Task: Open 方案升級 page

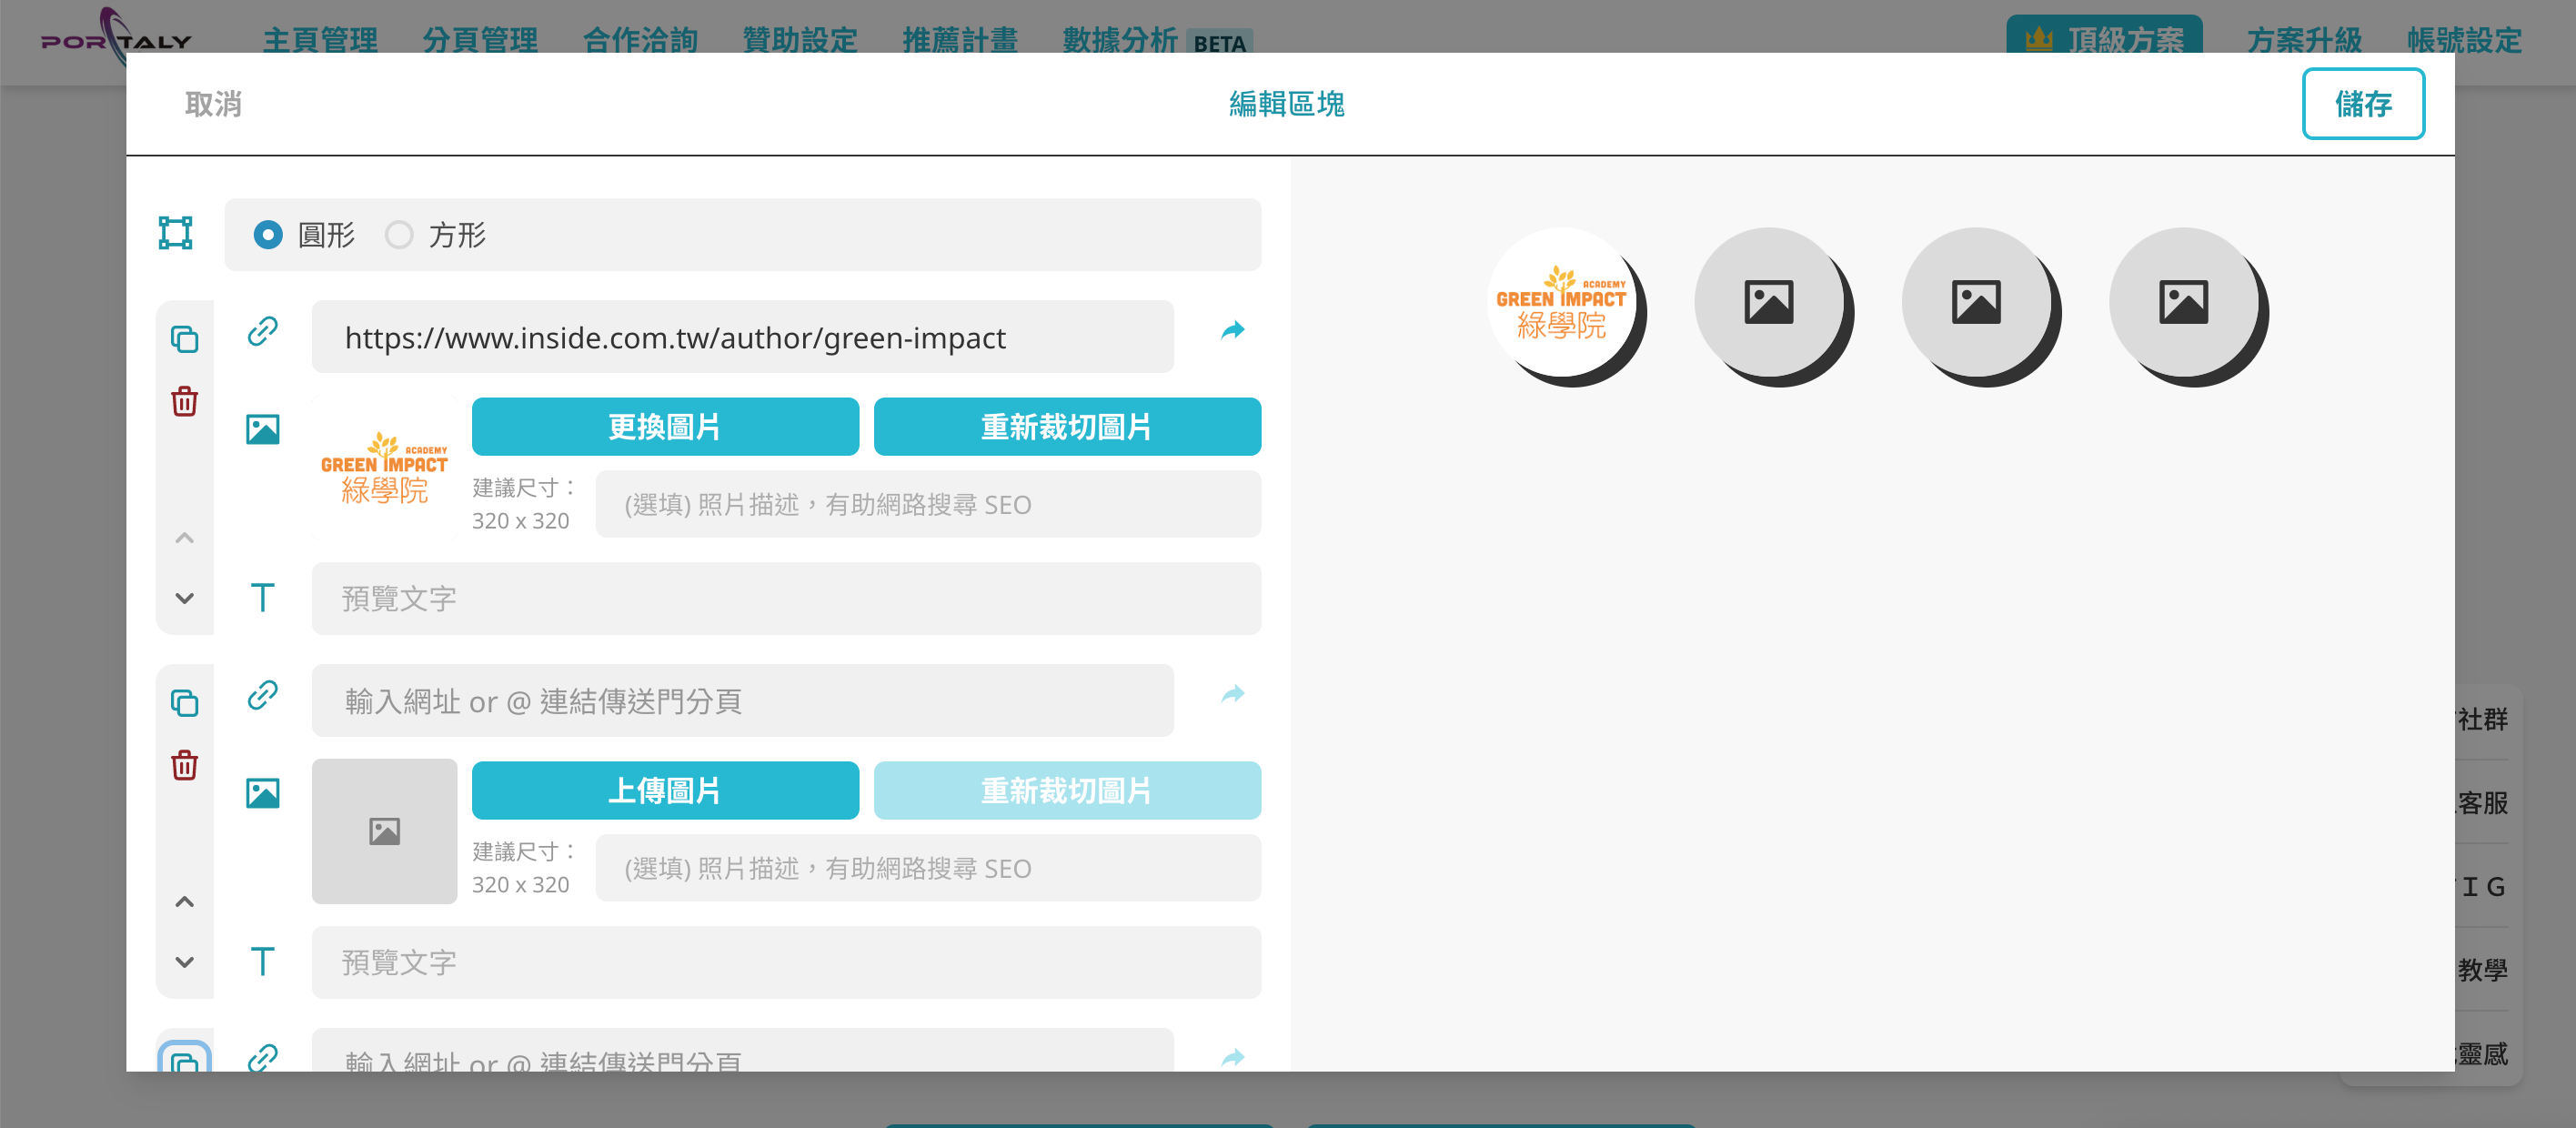Action: [x=2304, y=40]
